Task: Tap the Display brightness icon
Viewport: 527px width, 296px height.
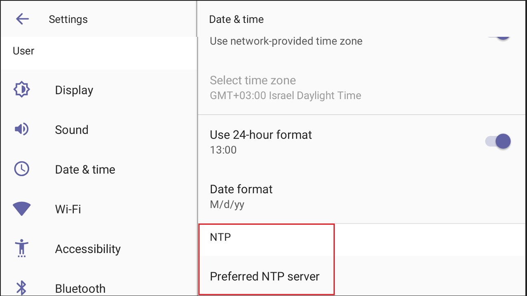Action: click(21, 89)
